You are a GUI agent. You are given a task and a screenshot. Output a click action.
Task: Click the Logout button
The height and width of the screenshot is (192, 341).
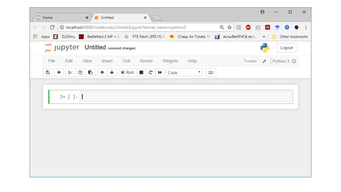286,48
